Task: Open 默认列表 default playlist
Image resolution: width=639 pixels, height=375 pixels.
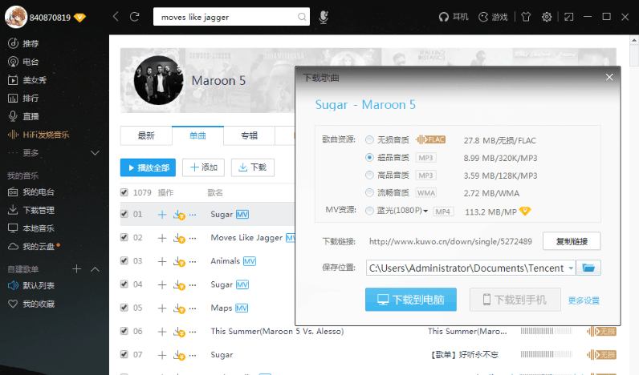Action: (x=31, y=285)
